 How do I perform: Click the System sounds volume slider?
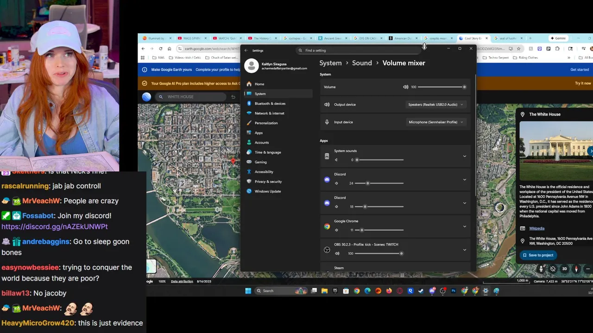click(x=379, y=160)
